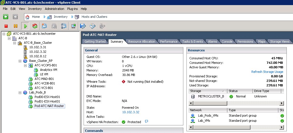This screenshot has height=133, width=293.
Task: Collapse the ATC-B_Base_Cluster tree node
Action: [15, 43]
